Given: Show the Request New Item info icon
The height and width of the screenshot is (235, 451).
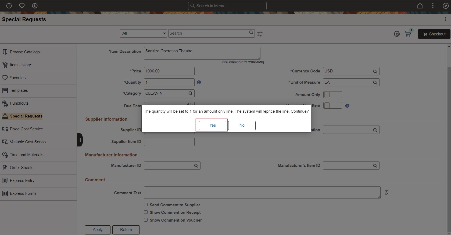Looking at the screenshot, I should point(347,106).
